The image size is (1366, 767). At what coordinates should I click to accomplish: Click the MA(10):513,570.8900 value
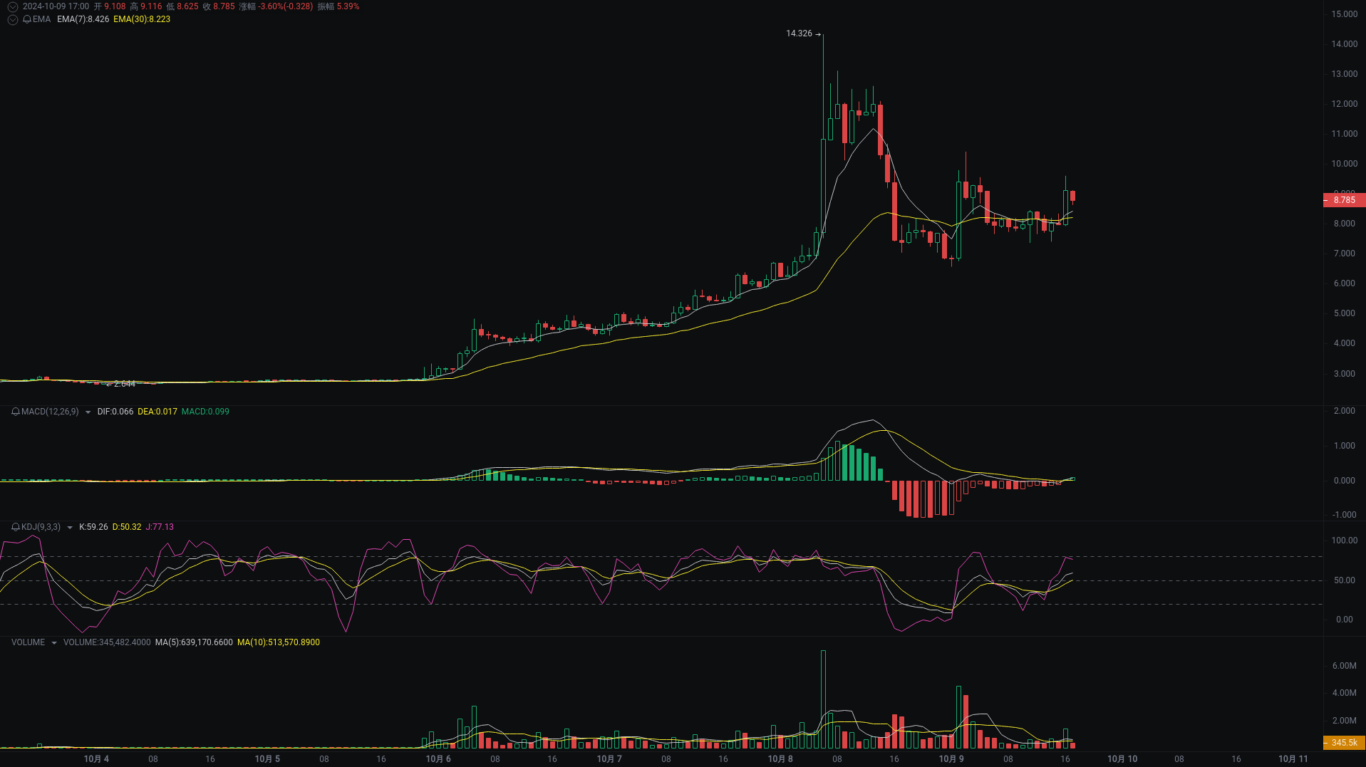279,642
